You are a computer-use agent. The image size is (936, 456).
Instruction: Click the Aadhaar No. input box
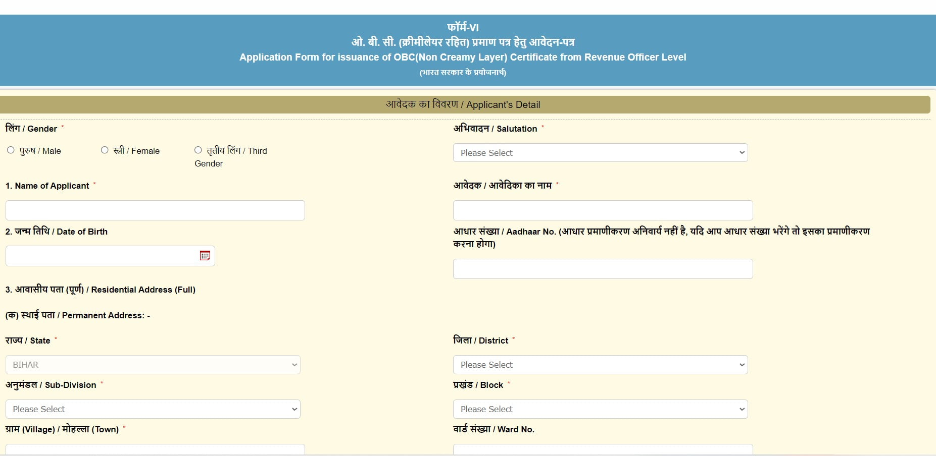(603, 269)
